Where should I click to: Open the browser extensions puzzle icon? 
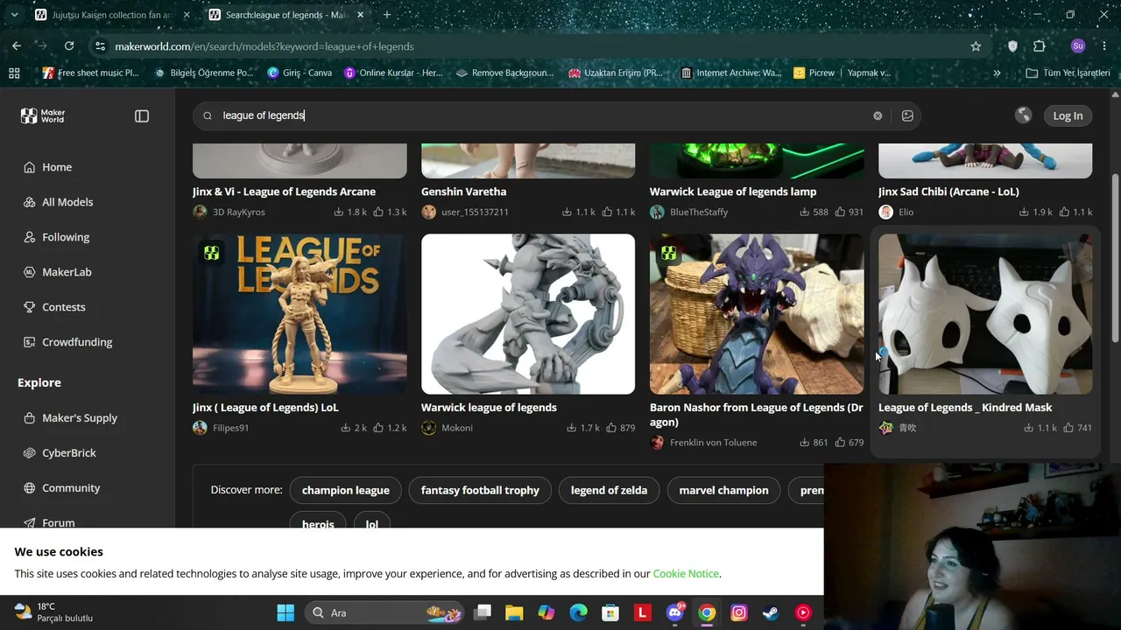[x=1040, y=46]
